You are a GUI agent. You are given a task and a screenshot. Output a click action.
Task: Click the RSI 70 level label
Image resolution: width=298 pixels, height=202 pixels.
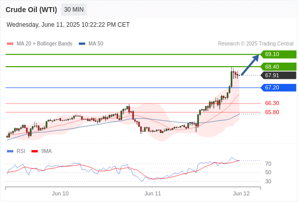point(268,164)
